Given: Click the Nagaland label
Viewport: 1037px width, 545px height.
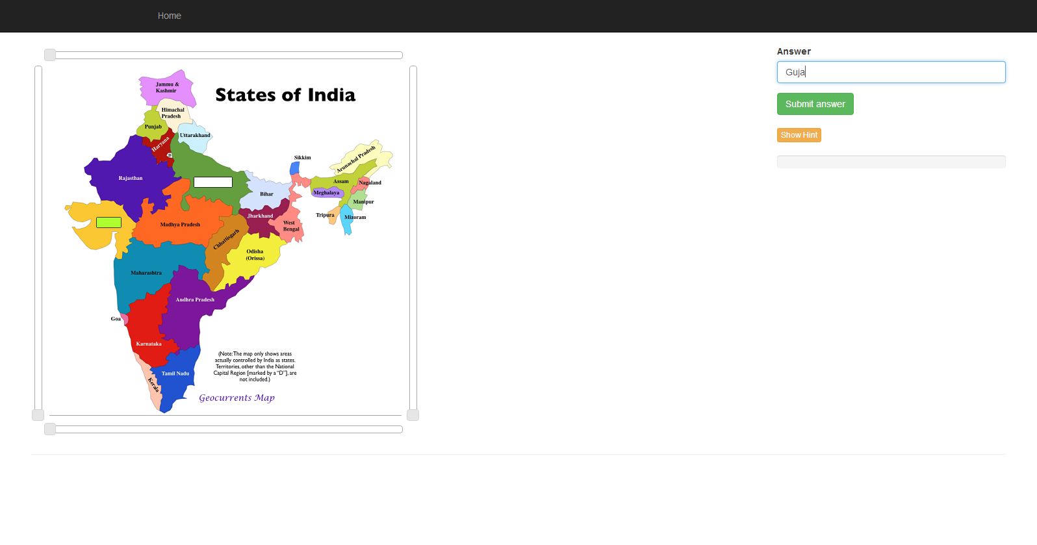Looking at the screenshot, I should tap(370, 183).
